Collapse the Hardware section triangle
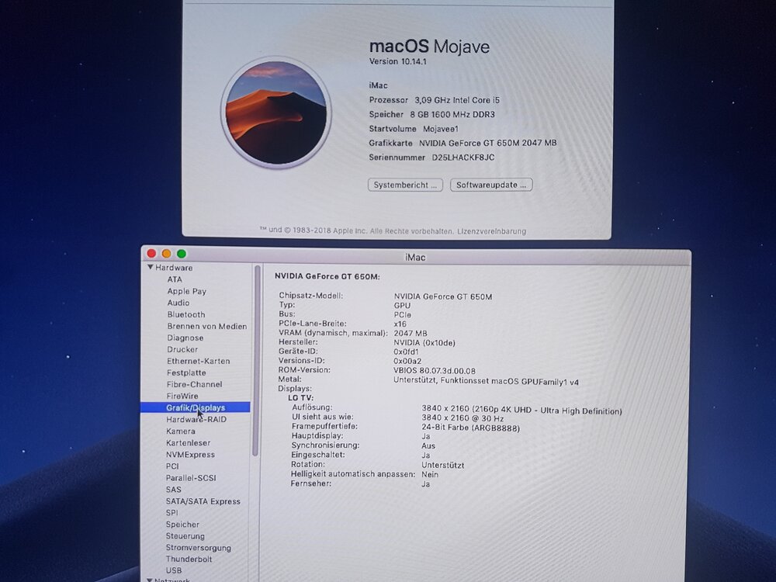The height and width of the screenshot is (582, 776). pos(150,268)
